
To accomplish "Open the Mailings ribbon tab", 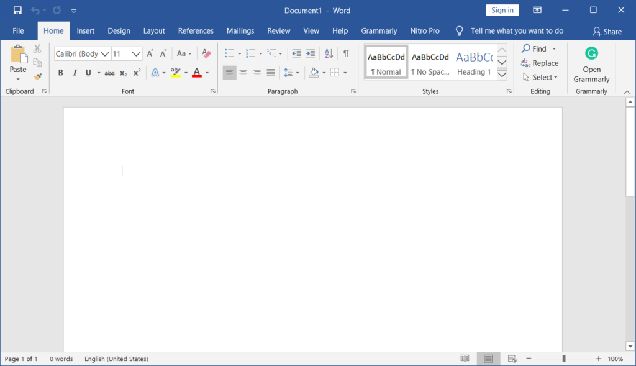I will point(240,30).
